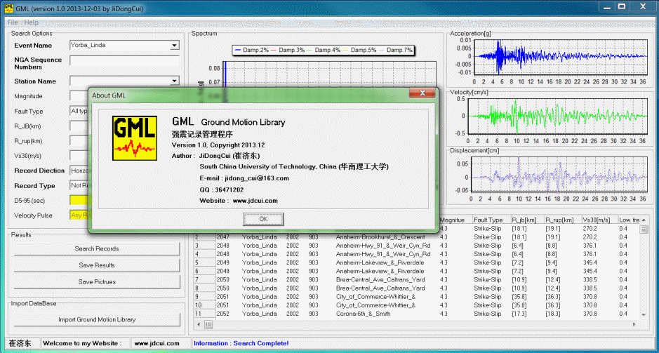Click the 崔济东 status bar label
This screenshot has height=353, width=659.
(x=20, y=343)
